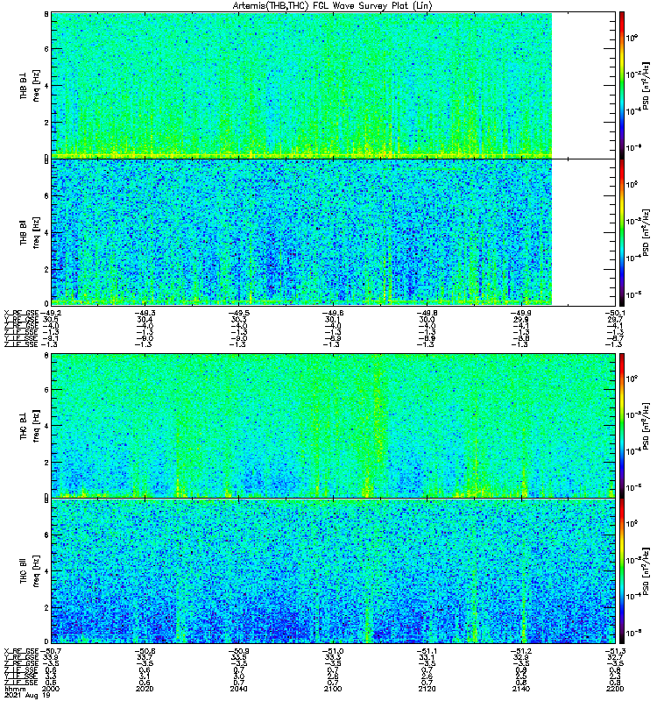Click the color bar beside the THB B-parallel panel
This screenshot has height=701, width=657.
pyautogui.click(x=622, y=232)
